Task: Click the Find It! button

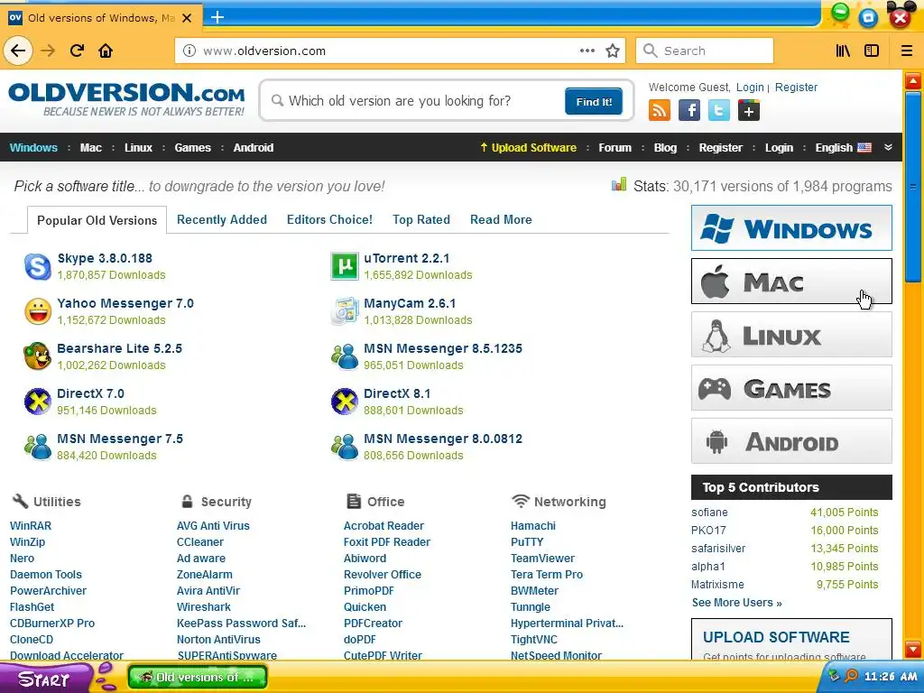Action: pos(594,101)
